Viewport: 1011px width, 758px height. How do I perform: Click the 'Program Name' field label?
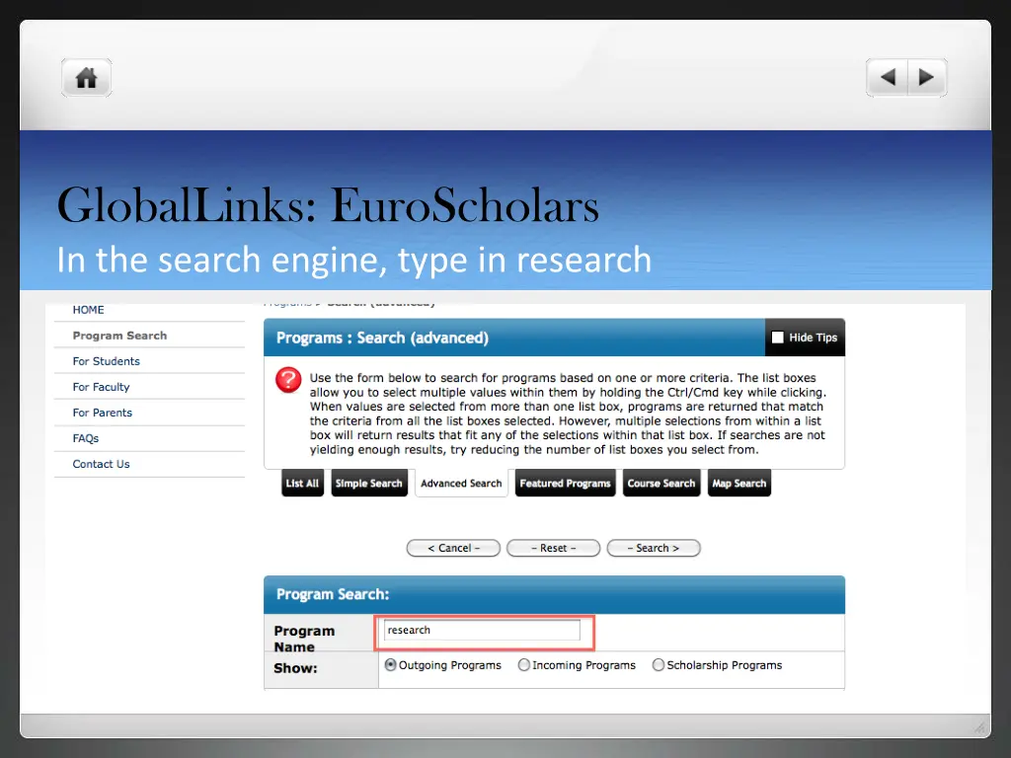pyautogui.click(x=304, y=639)
